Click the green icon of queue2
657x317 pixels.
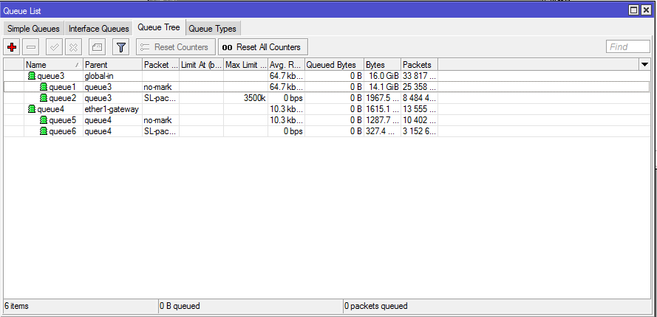(x=44, y=98)
